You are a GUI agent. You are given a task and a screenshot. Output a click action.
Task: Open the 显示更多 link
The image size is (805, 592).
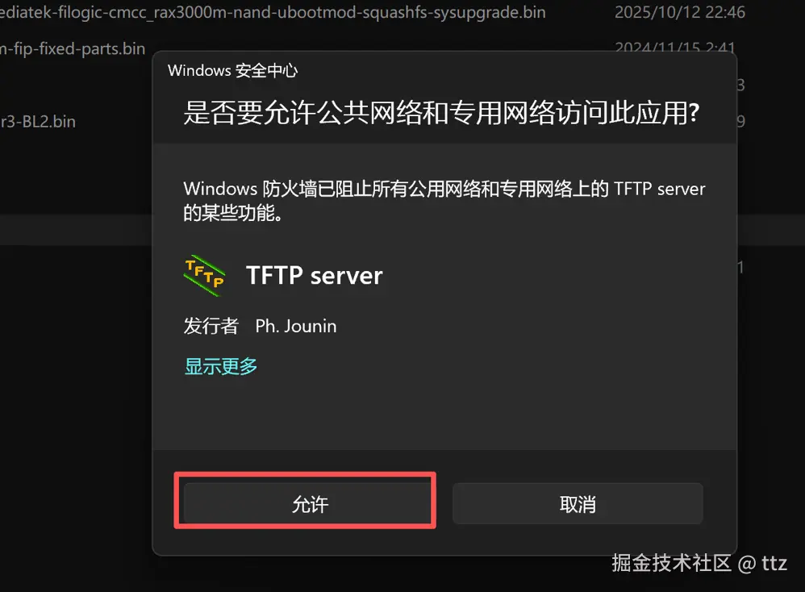pos(221,366)
